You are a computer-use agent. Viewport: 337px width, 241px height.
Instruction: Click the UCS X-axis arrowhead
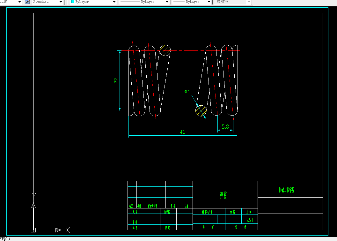[58, 230]
